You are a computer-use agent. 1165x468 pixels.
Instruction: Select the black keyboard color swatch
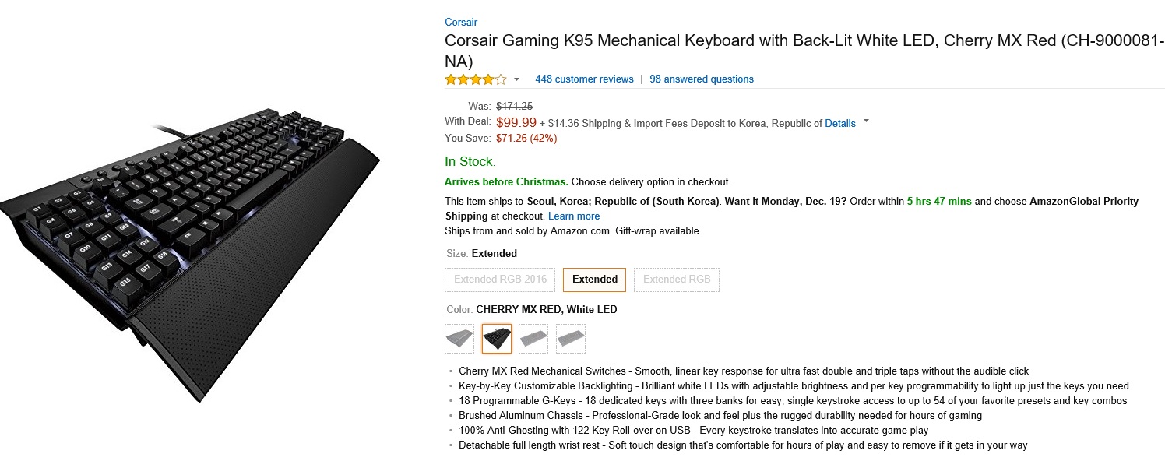click(497, 339)
